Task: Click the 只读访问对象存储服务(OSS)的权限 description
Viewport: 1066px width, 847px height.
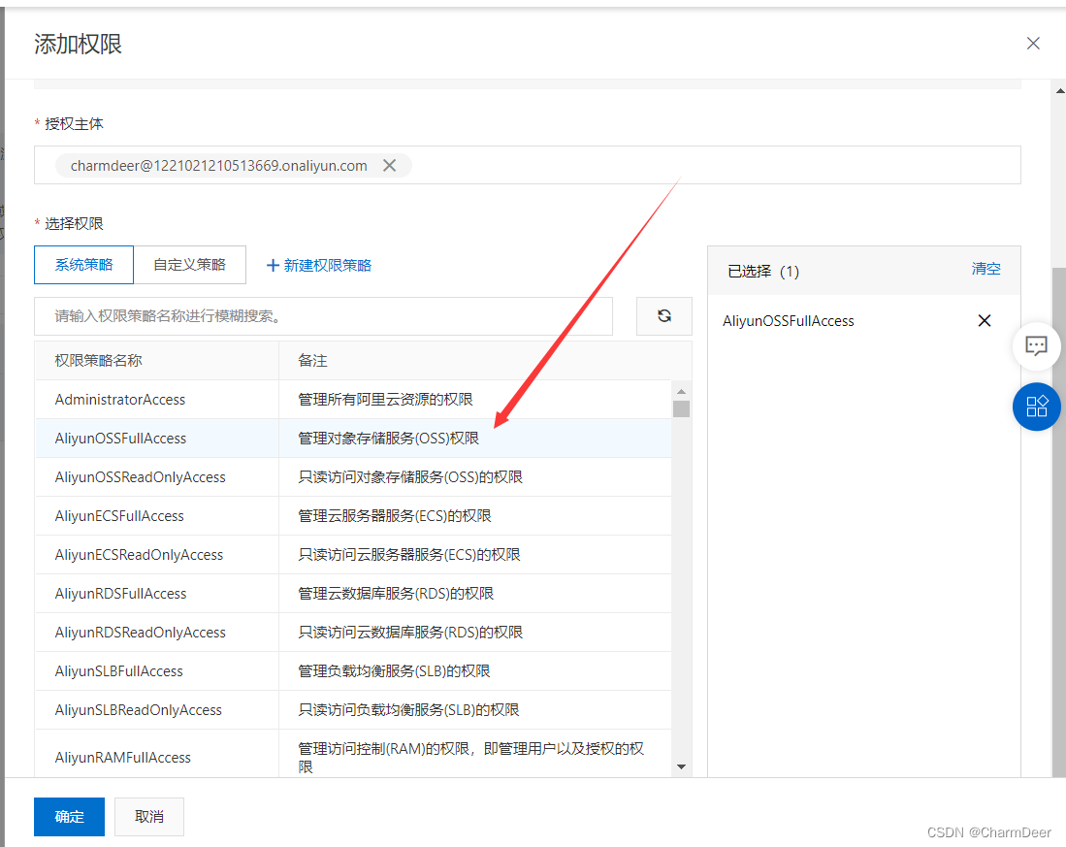Action: point(410,476)
